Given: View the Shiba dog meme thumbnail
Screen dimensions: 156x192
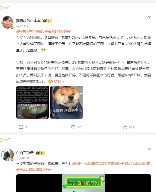Looking at the screenshot, I should (x=67, y=102).
